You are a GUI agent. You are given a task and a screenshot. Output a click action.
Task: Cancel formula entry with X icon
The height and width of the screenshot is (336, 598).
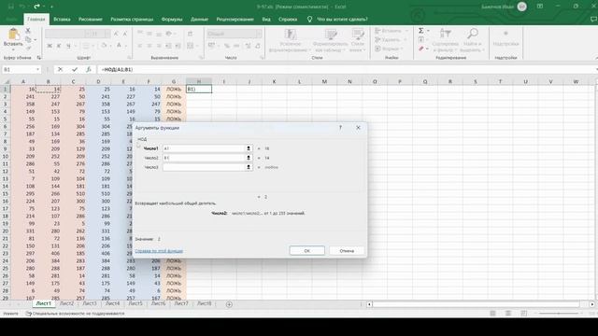(x=60, y=69)
